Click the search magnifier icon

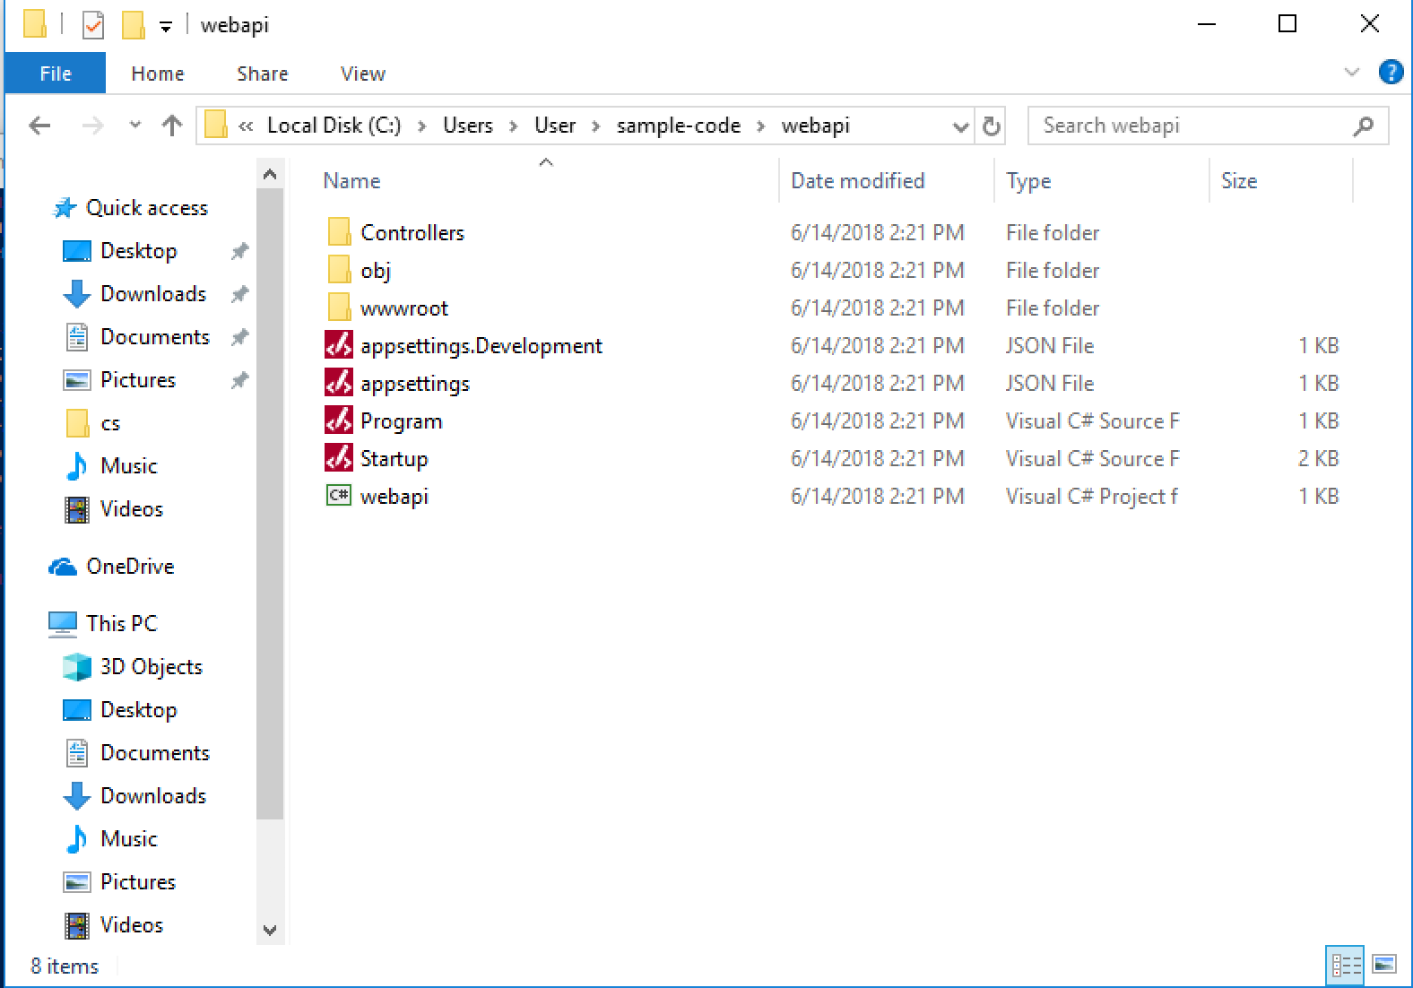click(1364, 126)
